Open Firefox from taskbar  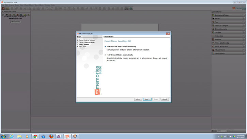(51, 137)
